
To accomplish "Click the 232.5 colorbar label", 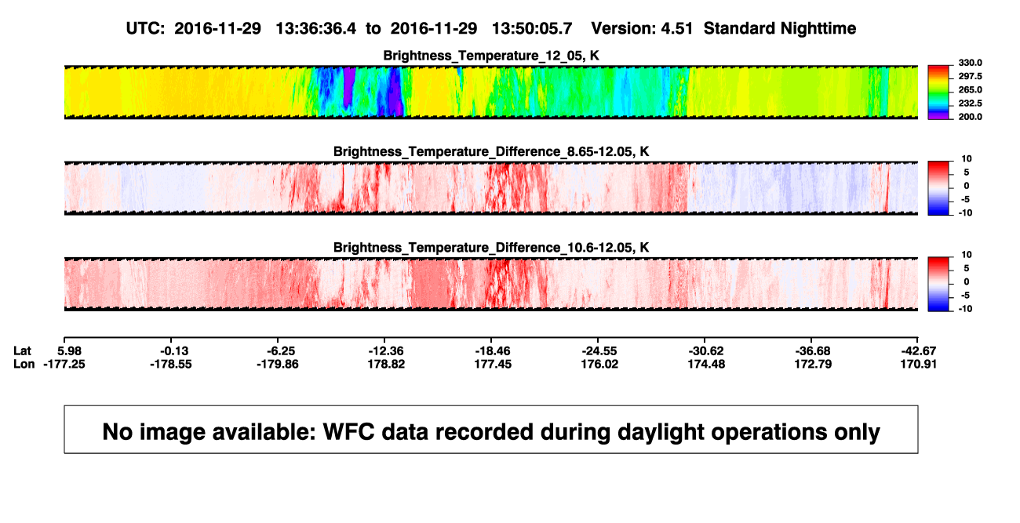I will point(969,104).
